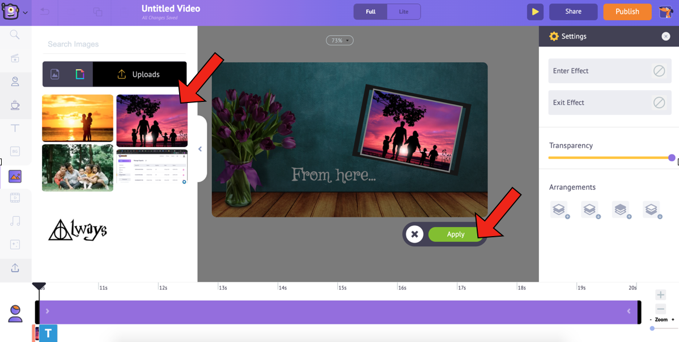Open the Props coffee cup library
This screenshot has width=679, height=342.
15,105
